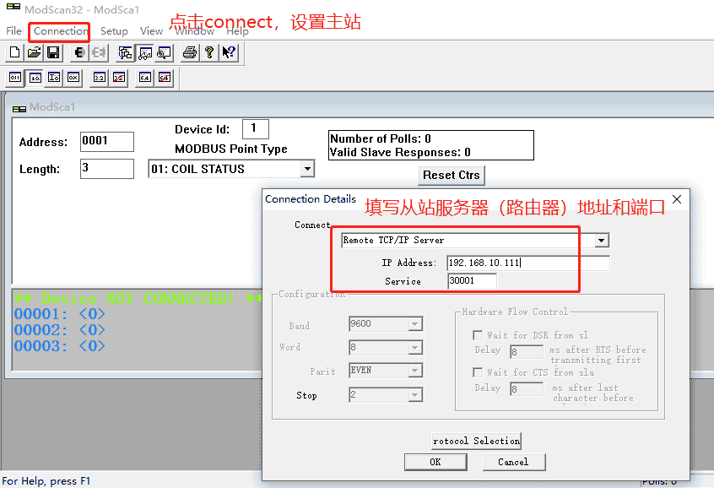Screen dimensions: 714x488
Task: Click the IP Address input field
Action: click(527, 263)
